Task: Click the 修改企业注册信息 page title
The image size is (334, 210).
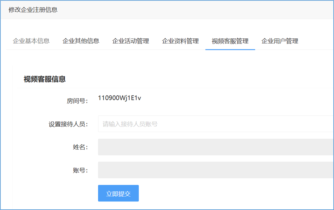Action: [33, 10]
